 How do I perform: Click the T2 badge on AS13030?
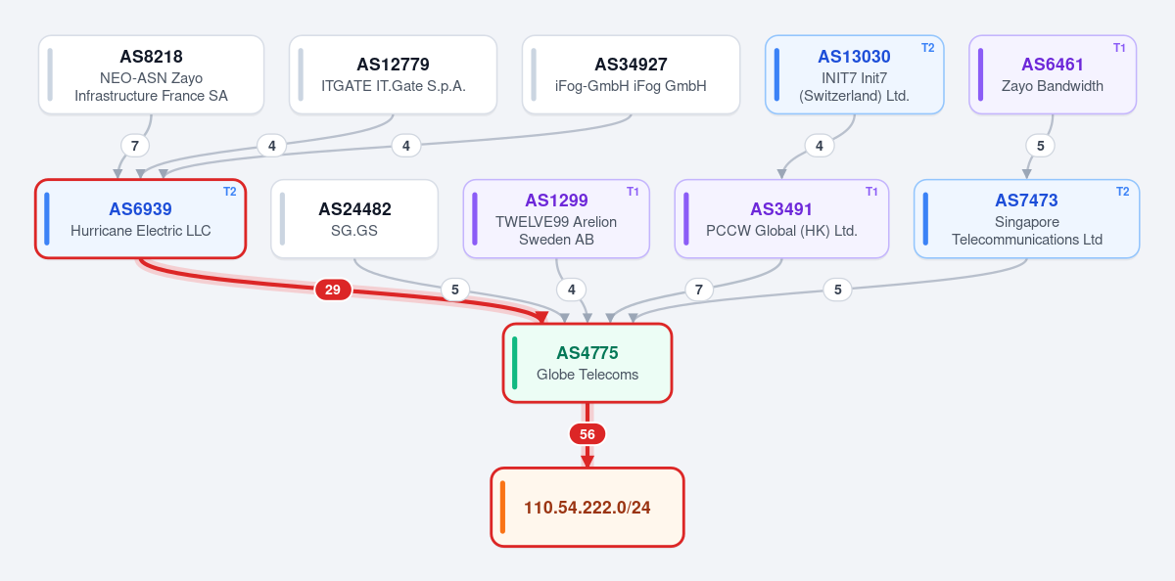[927, 48]
